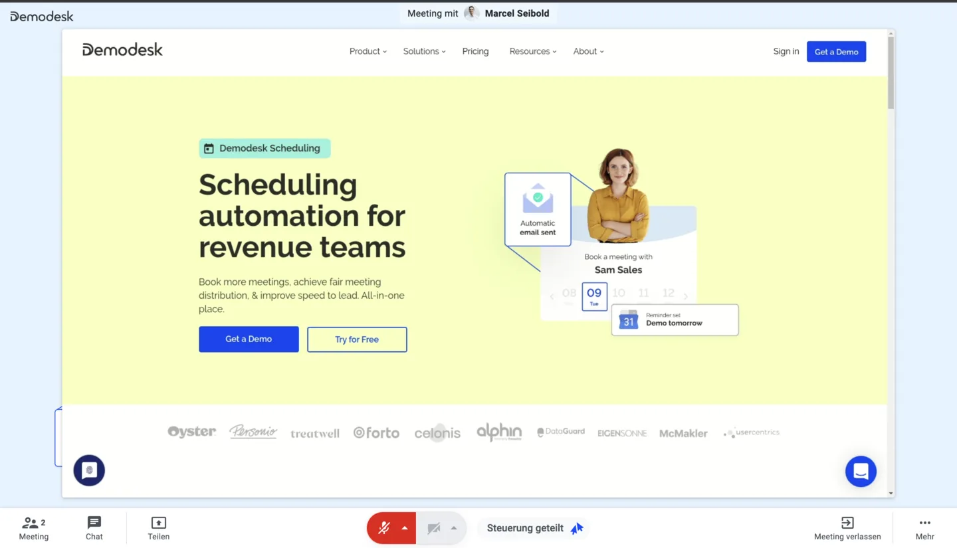Click the Demodesk logo at top left

click(42, 16)
